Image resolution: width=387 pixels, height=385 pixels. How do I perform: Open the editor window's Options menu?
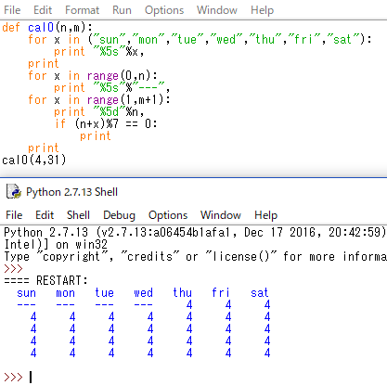point(164,10)
